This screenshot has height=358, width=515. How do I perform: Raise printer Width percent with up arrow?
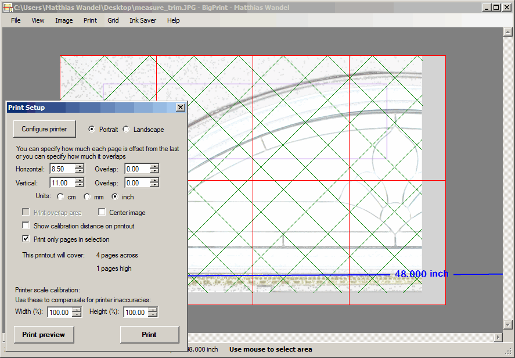click(x=77, y=310)
